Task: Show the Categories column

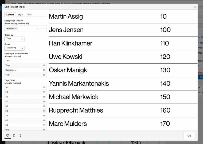Action: pos(44,70)
